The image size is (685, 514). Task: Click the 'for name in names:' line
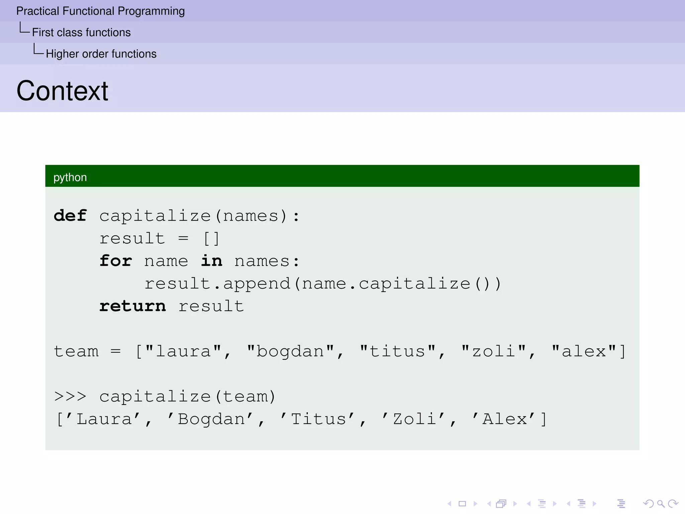(199, 261)
